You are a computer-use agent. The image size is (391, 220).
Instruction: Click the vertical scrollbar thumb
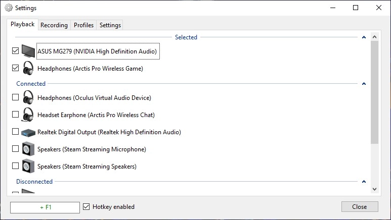click(374, 92)
